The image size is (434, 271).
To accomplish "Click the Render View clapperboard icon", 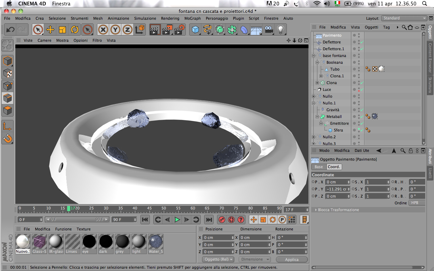I will tap(155, 30).
